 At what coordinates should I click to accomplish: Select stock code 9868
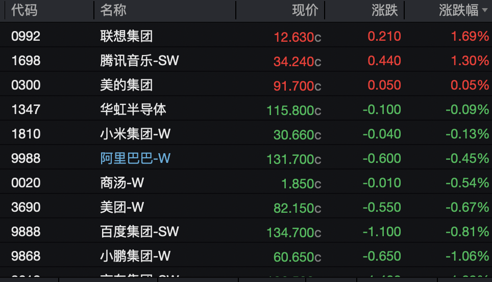point(26,256)
